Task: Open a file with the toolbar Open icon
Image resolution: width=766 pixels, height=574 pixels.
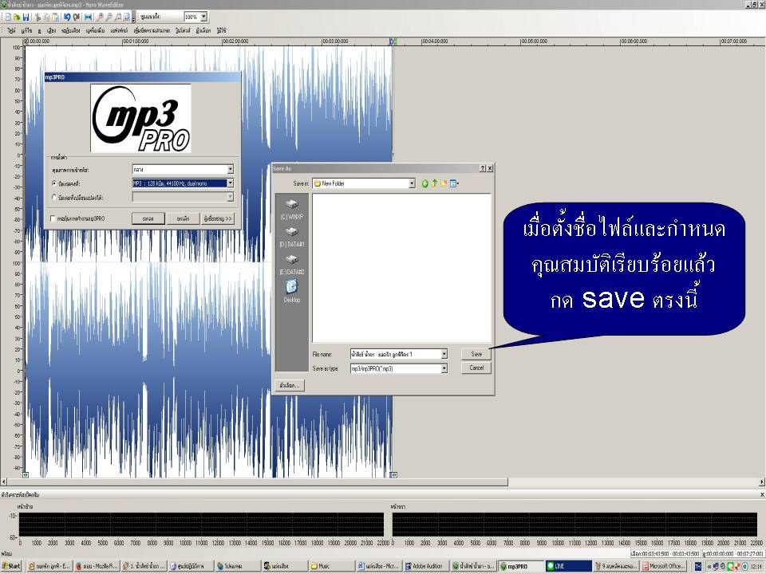Action: coord(17,17)
